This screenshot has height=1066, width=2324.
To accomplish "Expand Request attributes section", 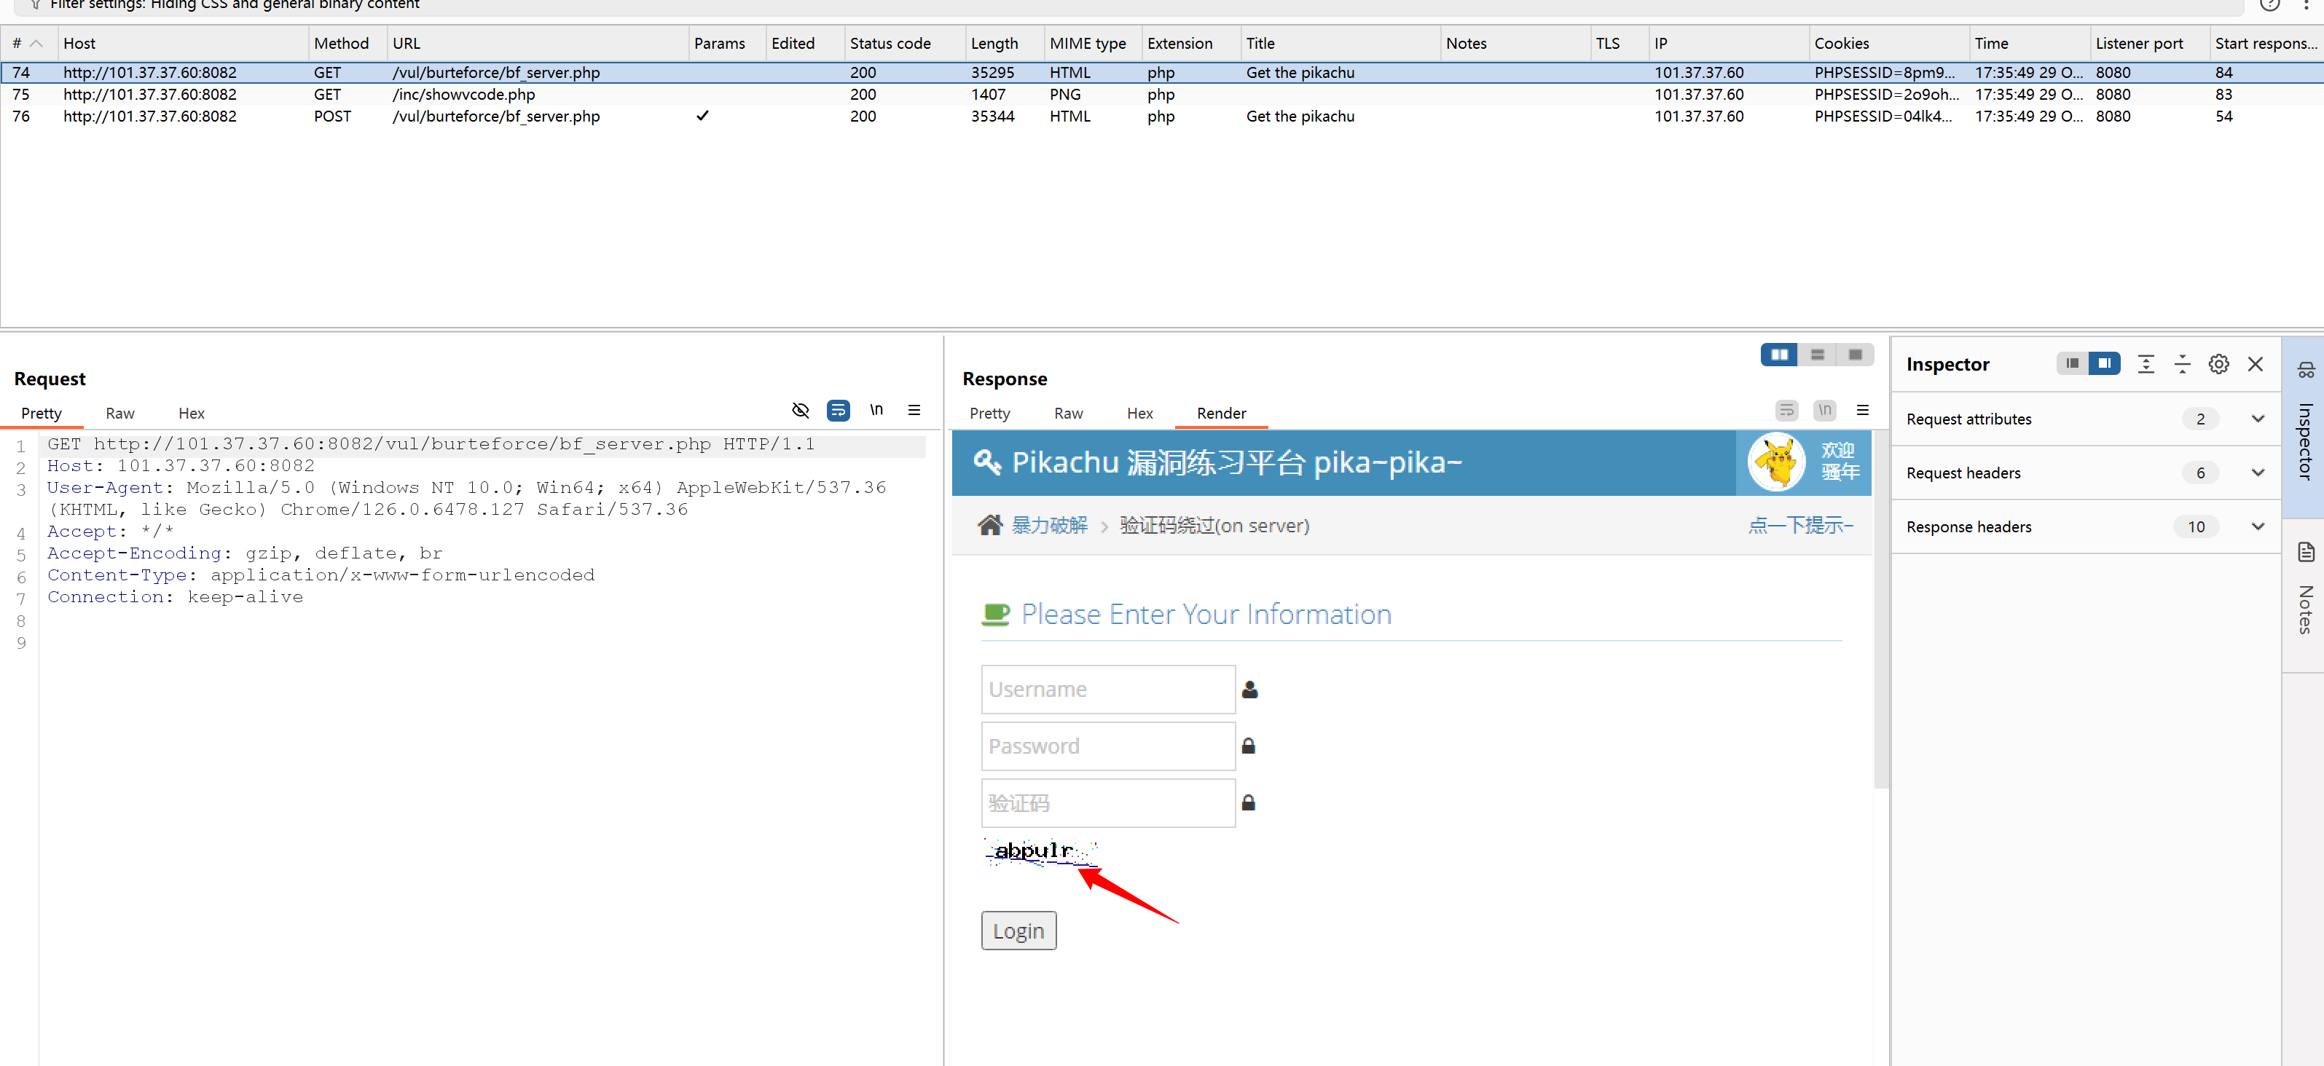I will point(2257,419).
